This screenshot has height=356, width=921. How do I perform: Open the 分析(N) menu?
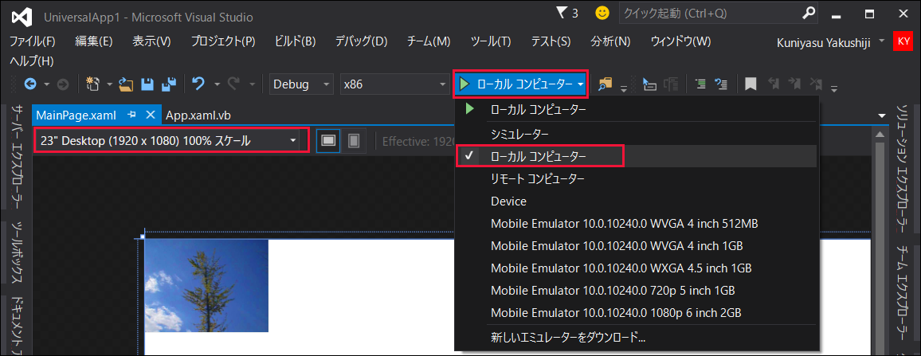(610, 41)
